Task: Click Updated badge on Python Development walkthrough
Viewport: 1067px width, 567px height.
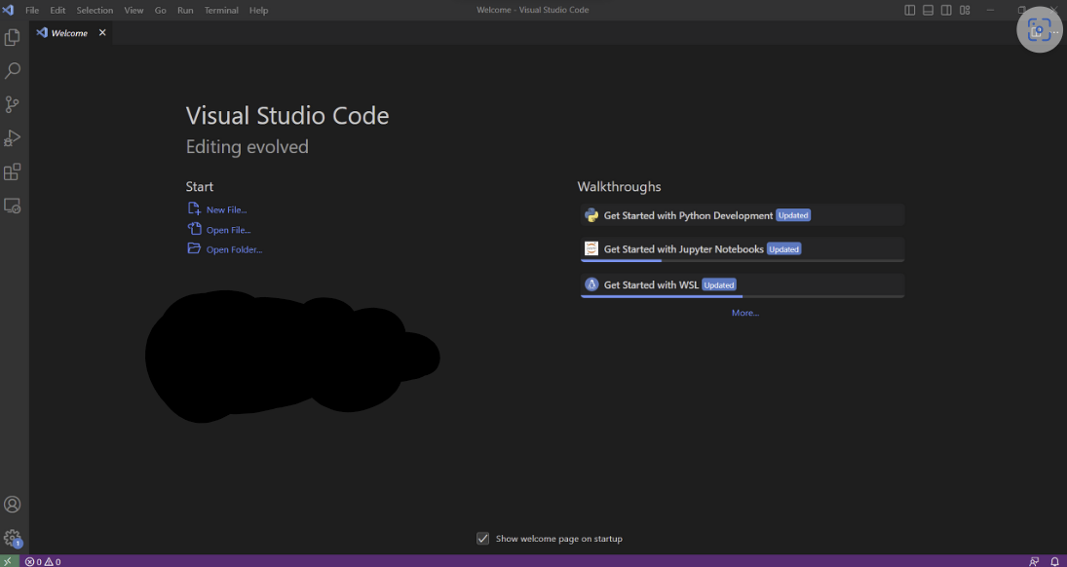Action: 793,215
